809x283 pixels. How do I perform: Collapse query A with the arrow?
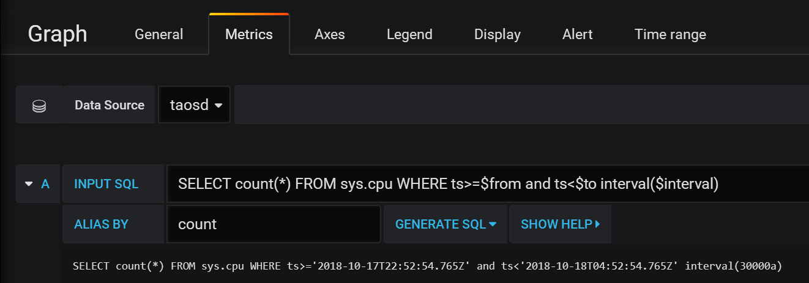[28, 183]
